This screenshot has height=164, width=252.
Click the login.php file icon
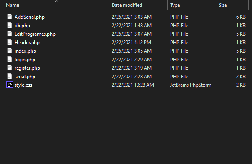(10, 60)
